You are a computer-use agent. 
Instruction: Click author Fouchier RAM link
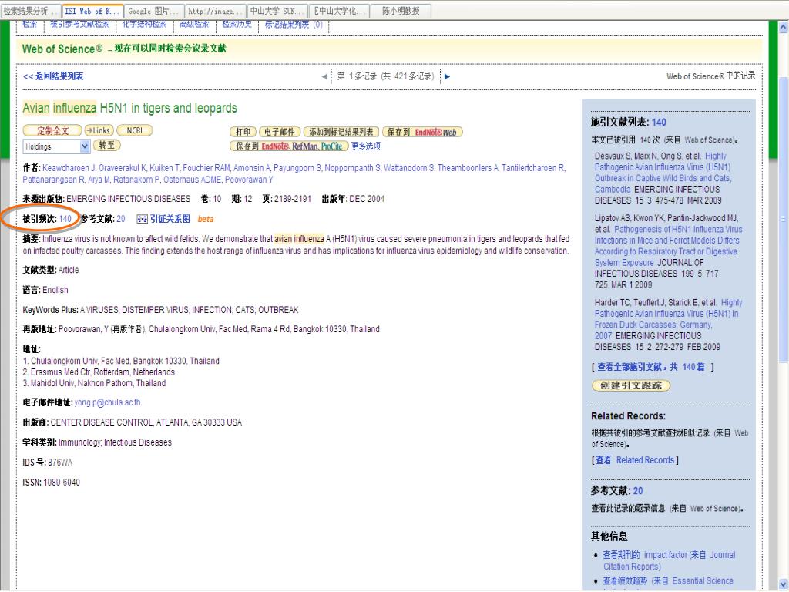[206, 167]
